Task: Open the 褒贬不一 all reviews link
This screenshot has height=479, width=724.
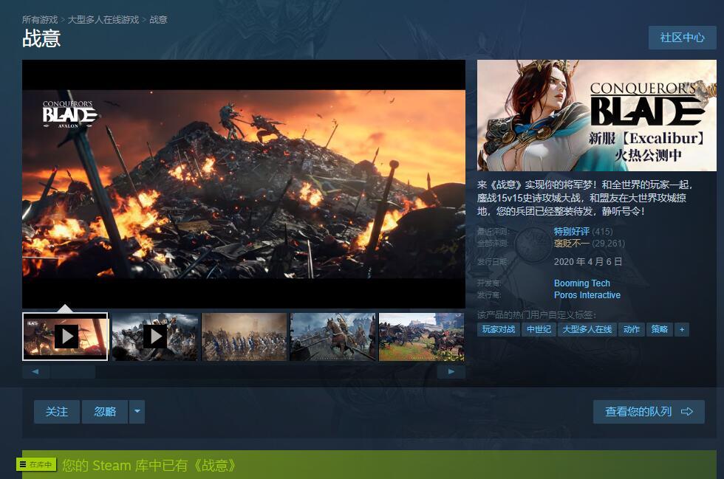Action: coord(572,244)
